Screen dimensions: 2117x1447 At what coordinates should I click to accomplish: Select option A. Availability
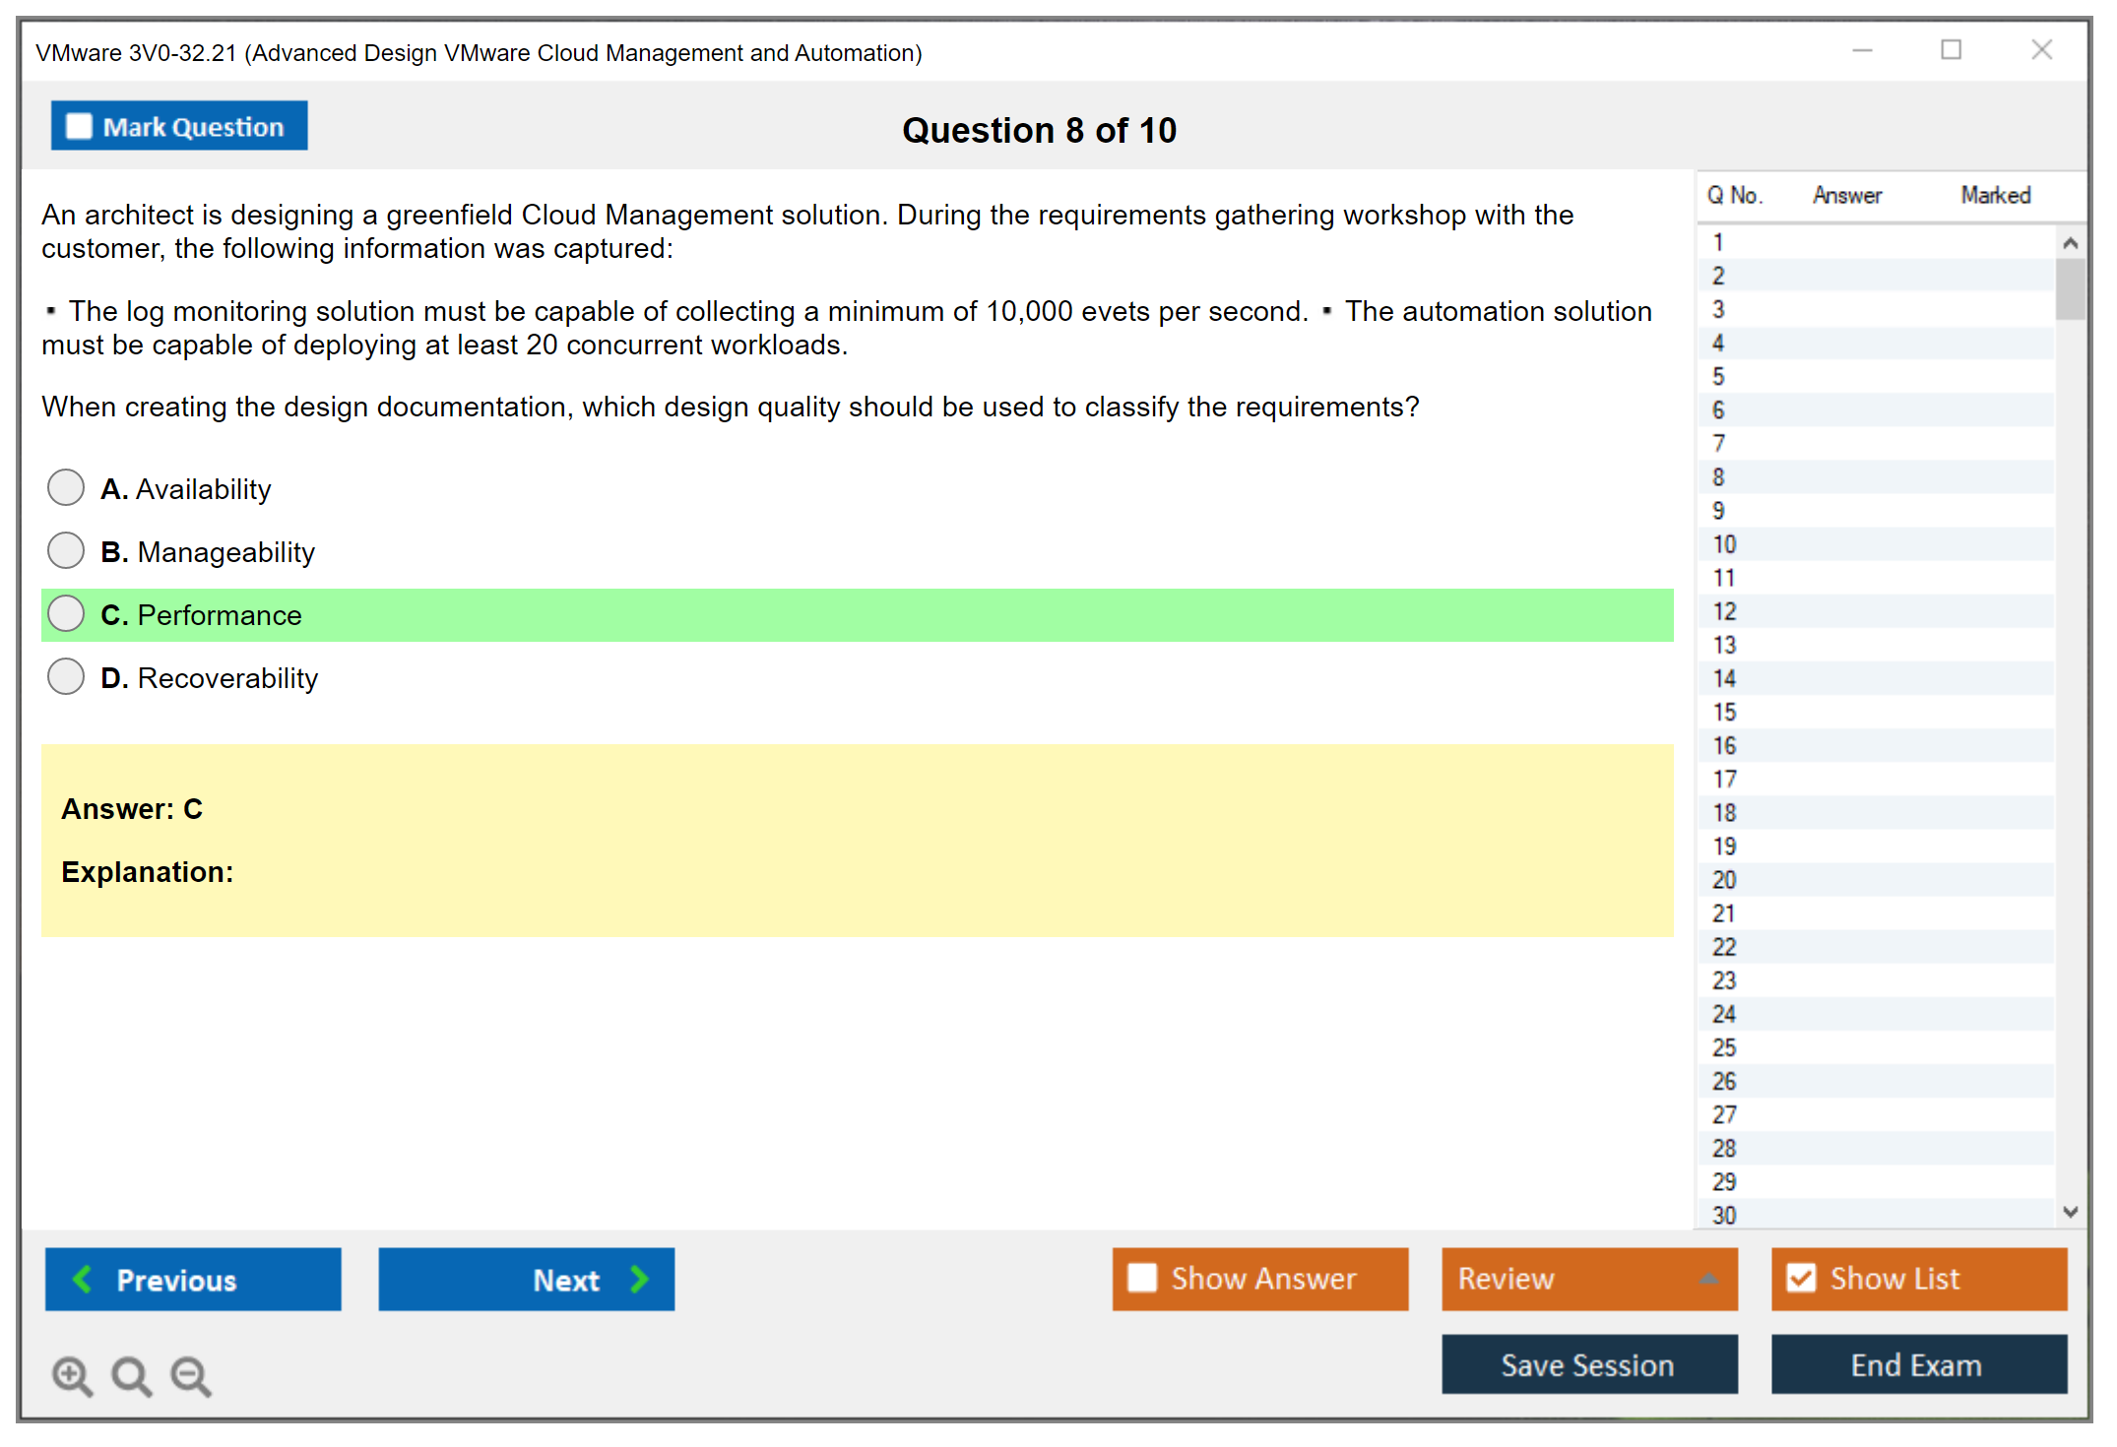click(x=66, y=487)
